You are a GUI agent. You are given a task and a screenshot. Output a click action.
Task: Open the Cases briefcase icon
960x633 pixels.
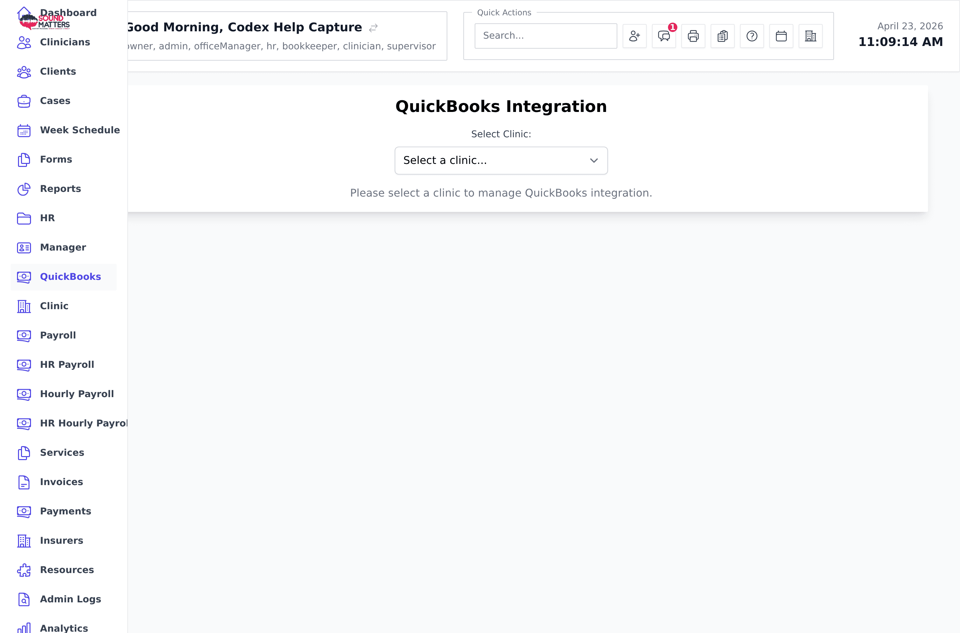pos(24,101)
